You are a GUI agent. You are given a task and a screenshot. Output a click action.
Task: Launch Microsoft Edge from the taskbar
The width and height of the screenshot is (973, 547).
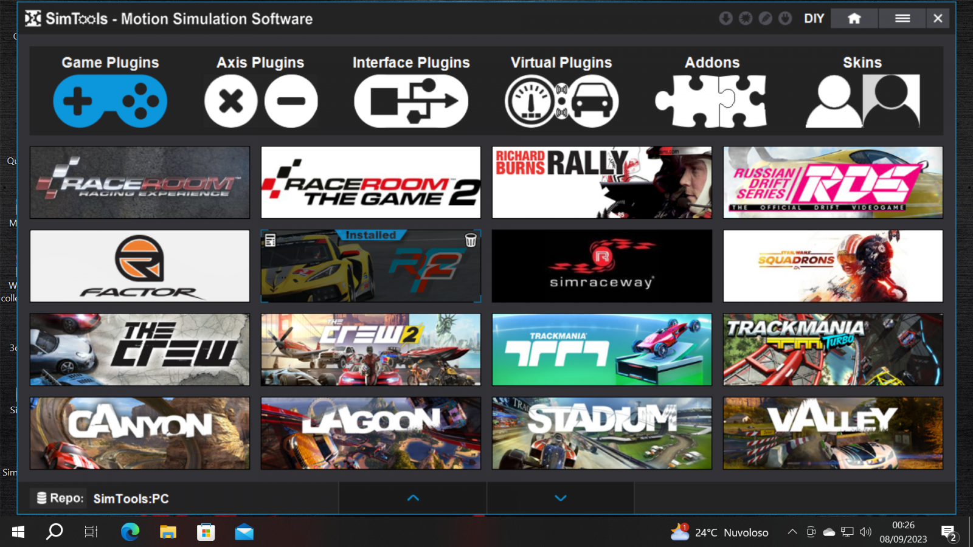pyautogui.click(x=130, y=532)
